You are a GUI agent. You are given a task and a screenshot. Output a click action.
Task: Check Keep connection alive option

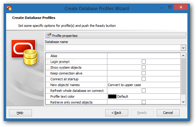[144, 73]
